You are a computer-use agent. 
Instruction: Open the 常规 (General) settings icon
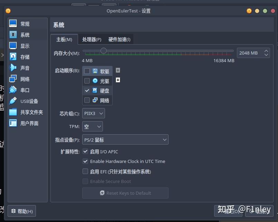tap(13, 23)
